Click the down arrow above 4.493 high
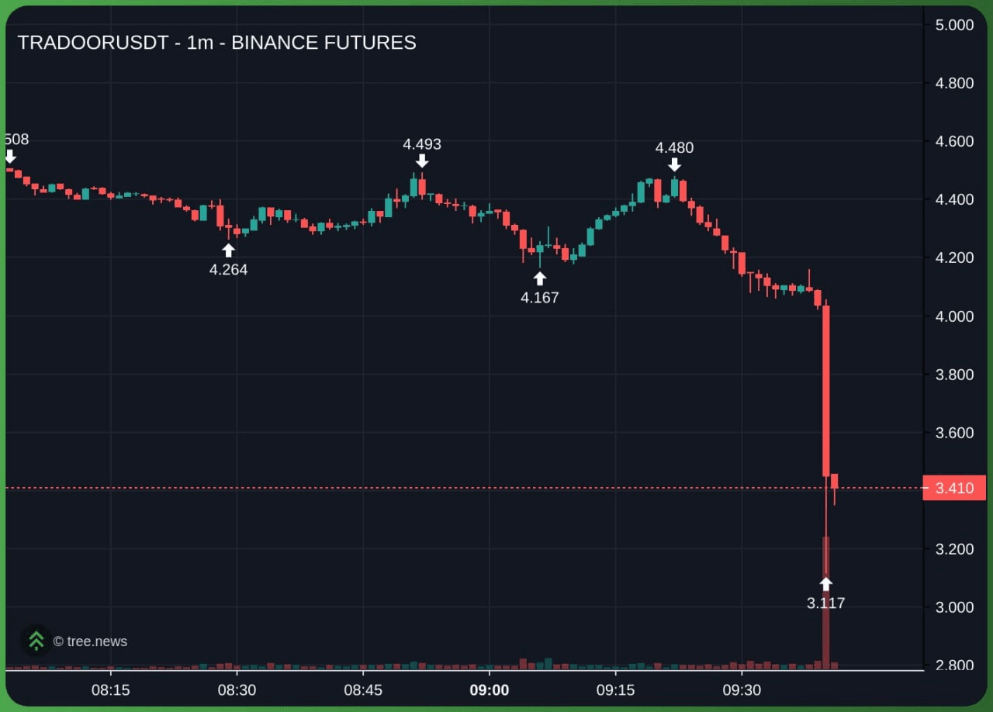The width and height of the screenshot is (993, 712). click(422, 161)
